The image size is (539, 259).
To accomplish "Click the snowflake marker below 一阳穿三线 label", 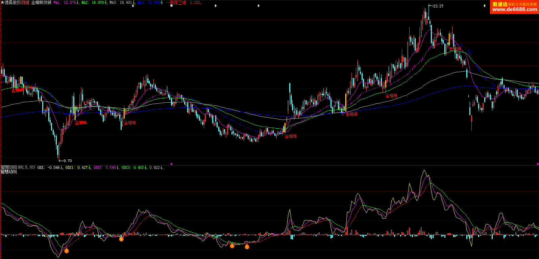I will (171, 6).
